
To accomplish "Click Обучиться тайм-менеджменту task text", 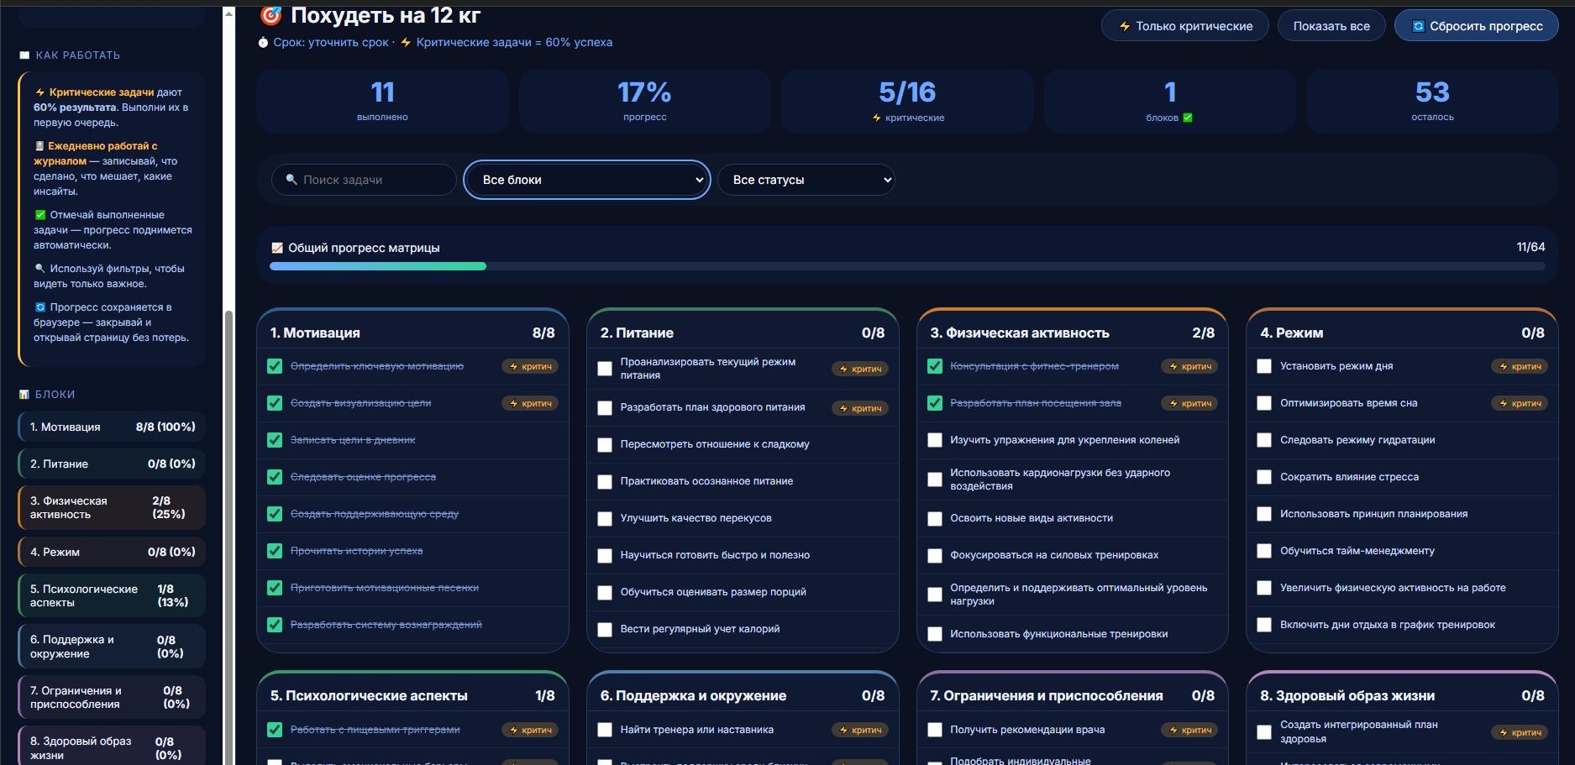I will [x=1357, y=551].
